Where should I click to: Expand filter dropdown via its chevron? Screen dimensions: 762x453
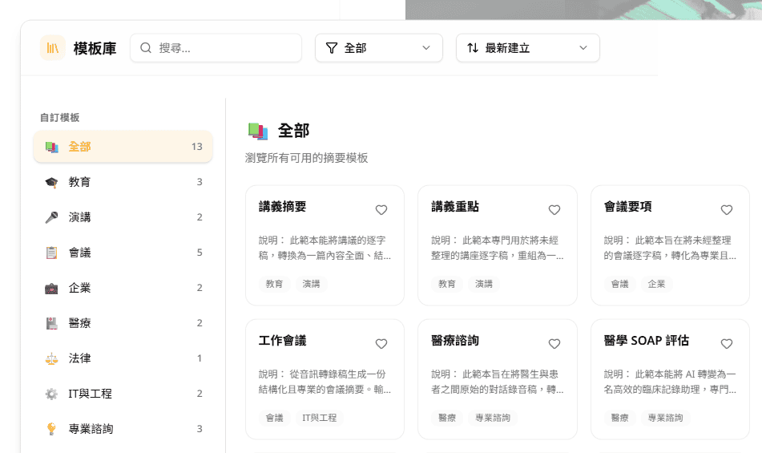pyautogui.click(x=426, y=47)
